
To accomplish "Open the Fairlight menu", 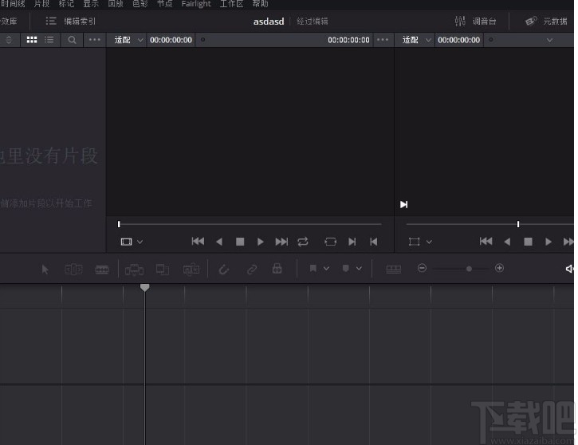I will (196, 4).
